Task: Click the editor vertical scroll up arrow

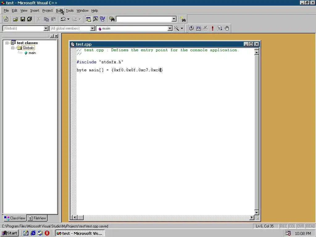Action: point(256,52)
